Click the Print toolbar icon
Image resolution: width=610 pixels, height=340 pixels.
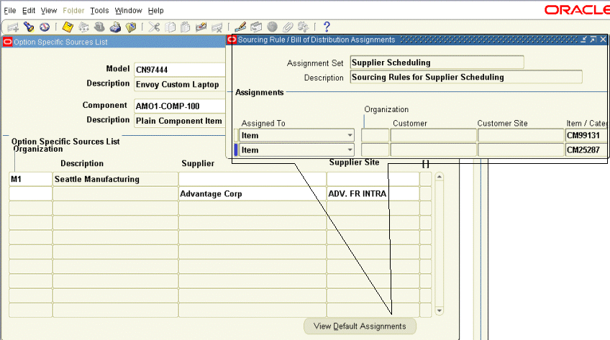[115, 27]
